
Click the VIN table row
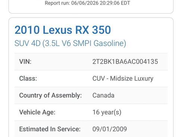coord(91,62)
